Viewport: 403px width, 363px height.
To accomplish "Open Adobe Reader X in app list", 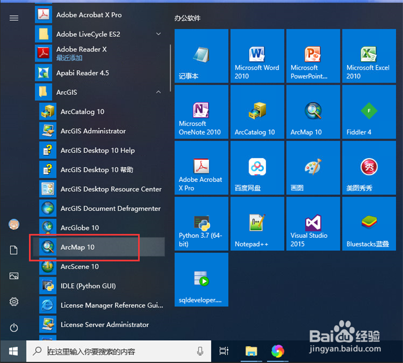I will click(100, 53).
